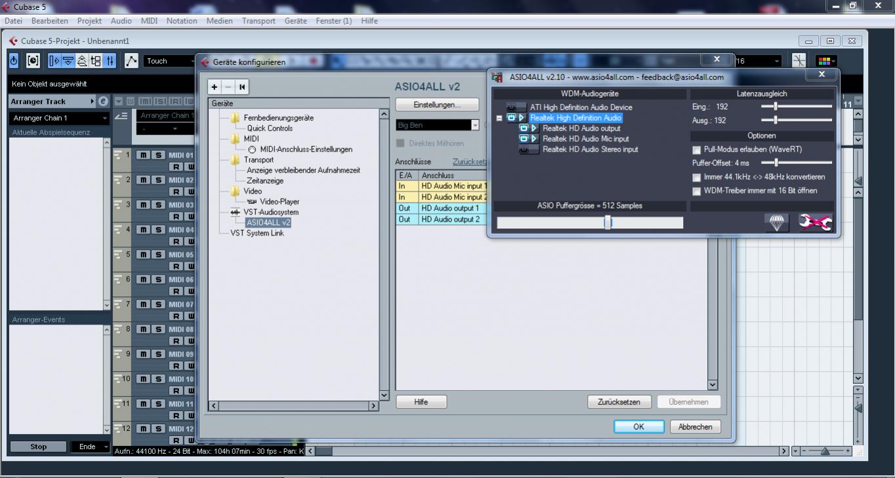
Task: Click the plus icon to add a device
Action: (x=215, y=87)
